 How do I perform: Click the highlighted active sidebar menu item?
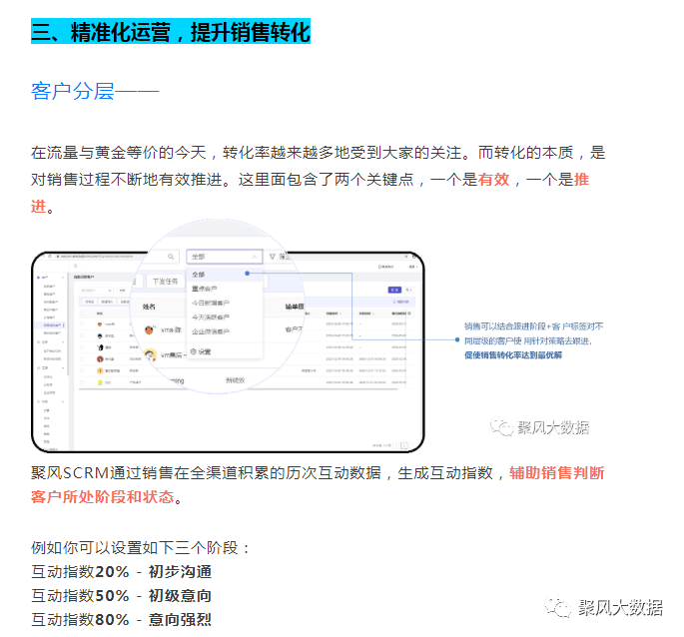[x=52, y=325]
